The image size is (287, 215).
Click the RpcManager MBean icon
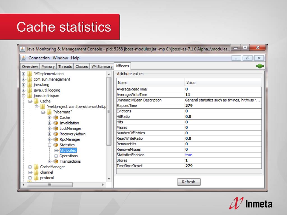[56, 139]
